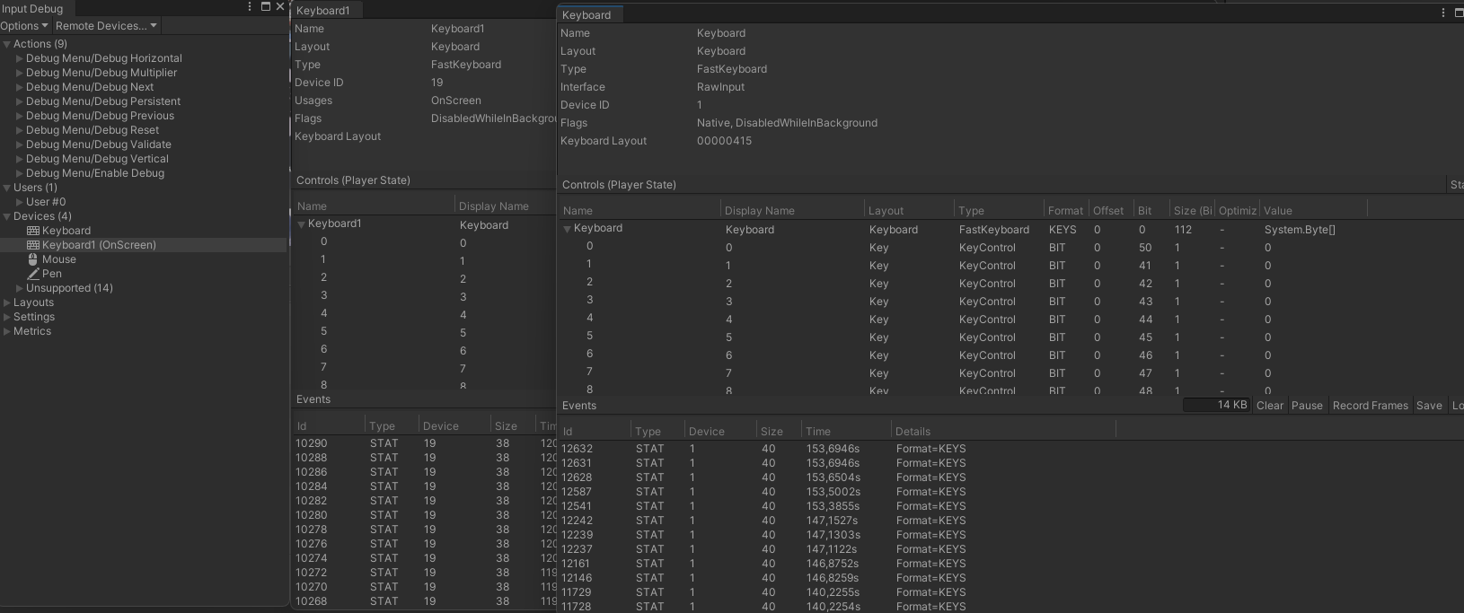
Task: Click the Clear events button
Action: (1270, 406)
